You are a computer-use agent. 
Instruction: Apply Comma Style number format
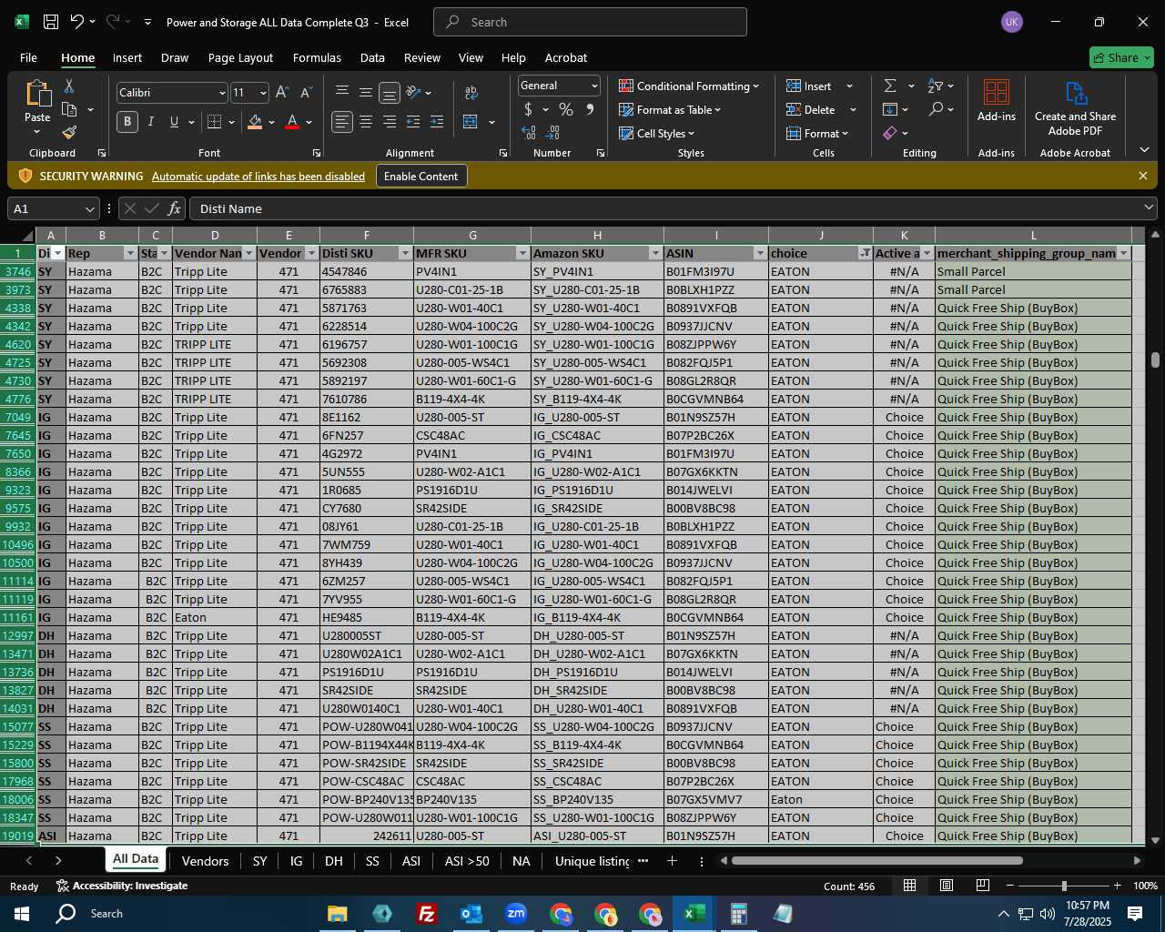click(590, 109)
